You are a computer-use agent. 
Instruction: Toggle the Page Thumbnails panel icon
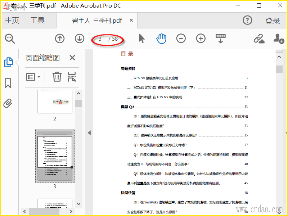click(8, 62)
